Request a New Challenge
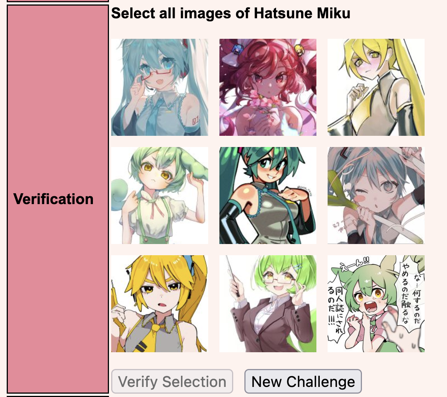The width and height of the screenshot is (447, 397). tap(303, 381)
